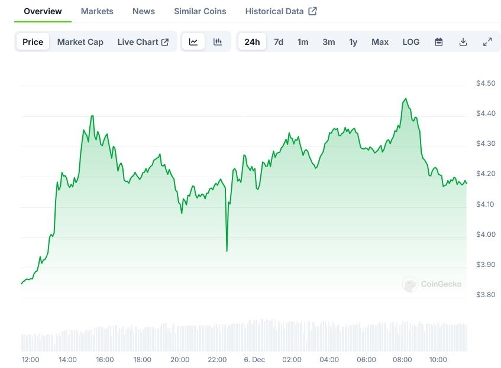Switch to line chart view

[193, 42]
